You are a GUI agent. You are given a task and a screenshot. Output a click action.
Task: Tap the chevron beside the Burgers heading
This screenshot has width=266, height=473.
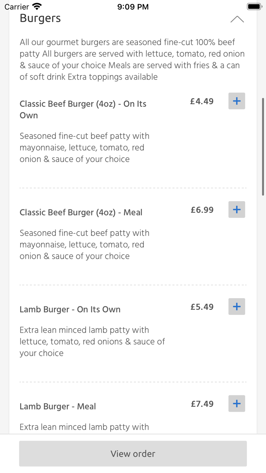tap(237, 19)
